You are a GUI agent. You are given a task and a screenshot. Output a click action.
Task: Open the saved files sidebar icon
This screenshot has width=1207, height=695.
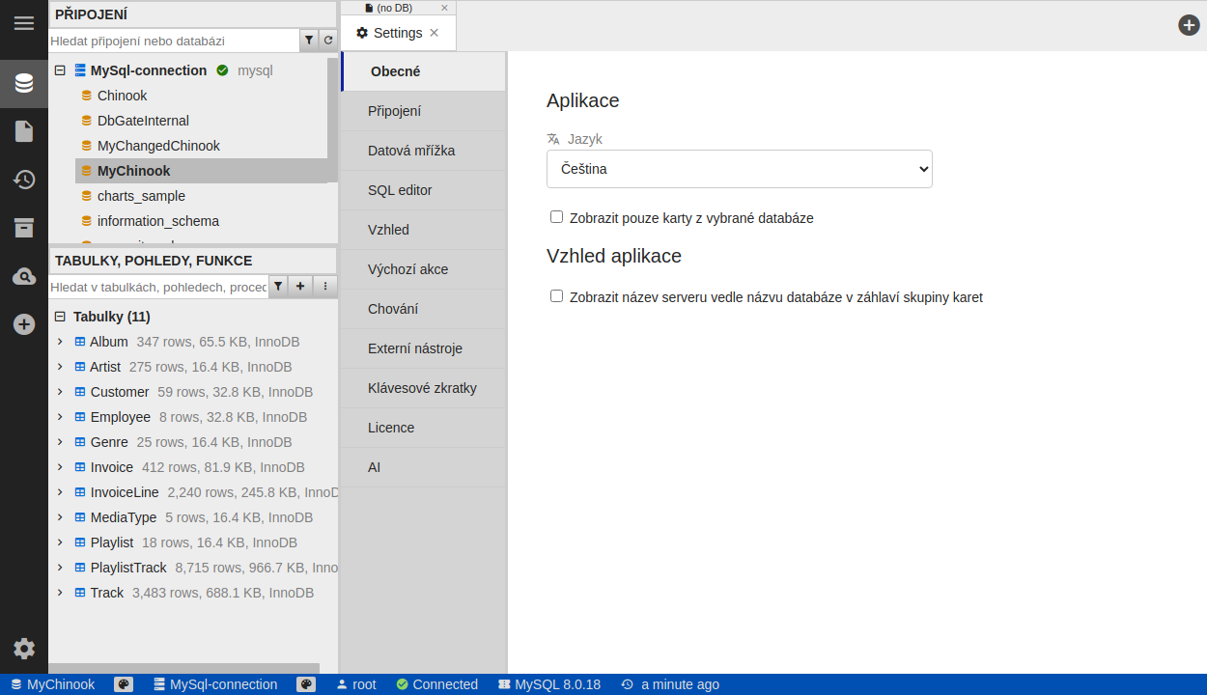pyautogui.click(x=24, y=131)
